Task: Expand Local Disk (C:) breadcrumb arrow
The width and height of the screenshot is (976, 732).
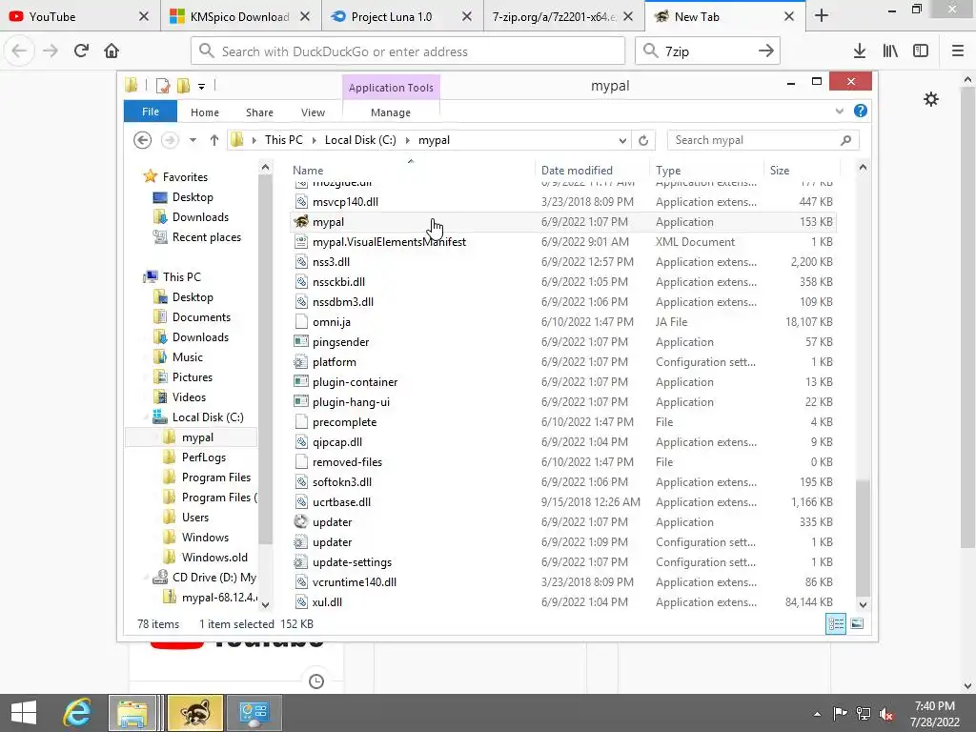Action: coord(408,140)
